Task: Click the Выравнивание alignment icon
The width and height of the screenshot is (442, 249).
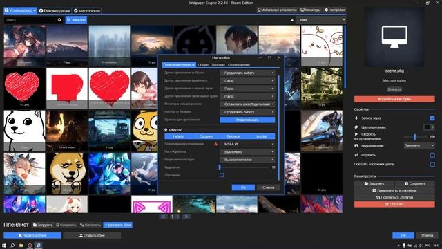Action: click(x=356, y=146)
